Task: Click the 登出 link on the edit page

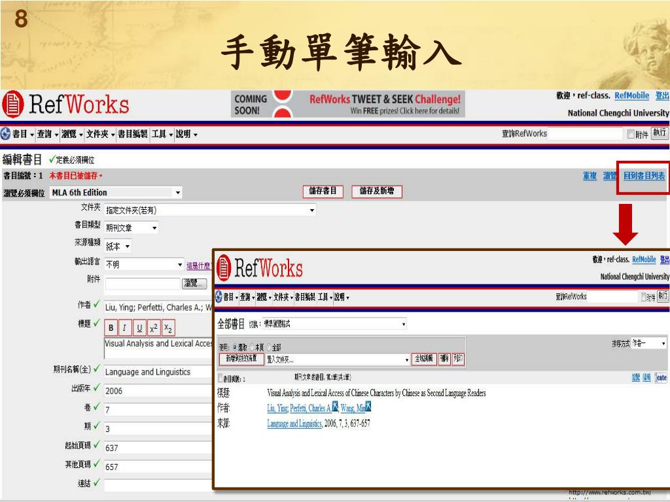Action: point(662,95)
